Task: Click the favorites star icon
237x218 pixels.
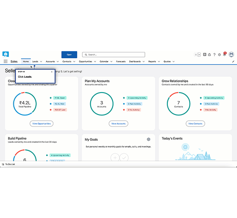Action: coord(196,55)
